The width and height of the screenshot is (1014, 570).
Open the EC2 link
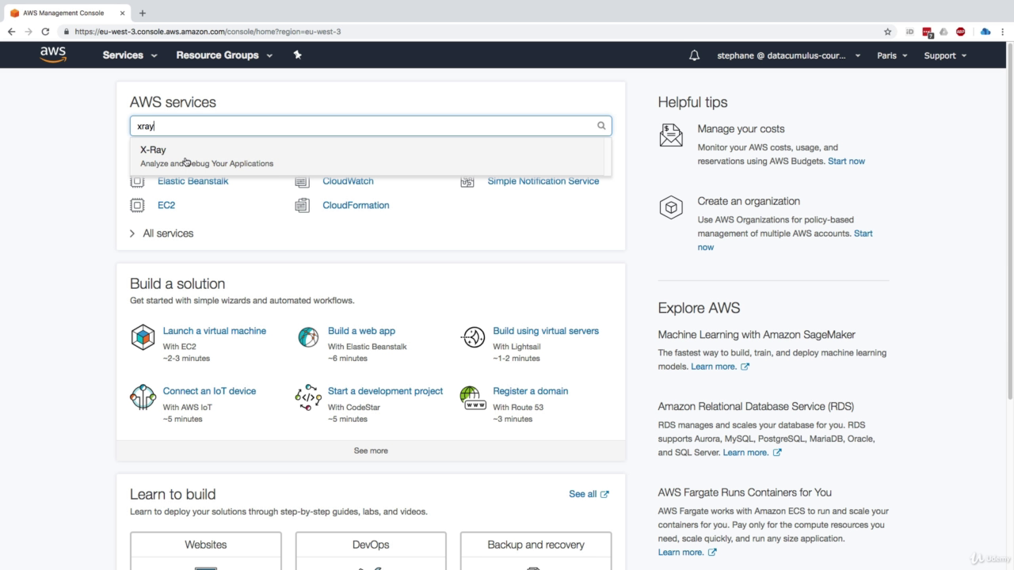click(x=166, y=205)
